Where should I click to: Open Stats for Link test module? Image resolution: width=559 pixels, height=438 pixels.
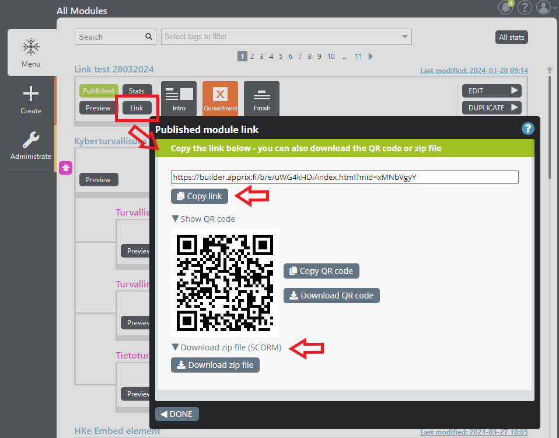tap(137, 91)
